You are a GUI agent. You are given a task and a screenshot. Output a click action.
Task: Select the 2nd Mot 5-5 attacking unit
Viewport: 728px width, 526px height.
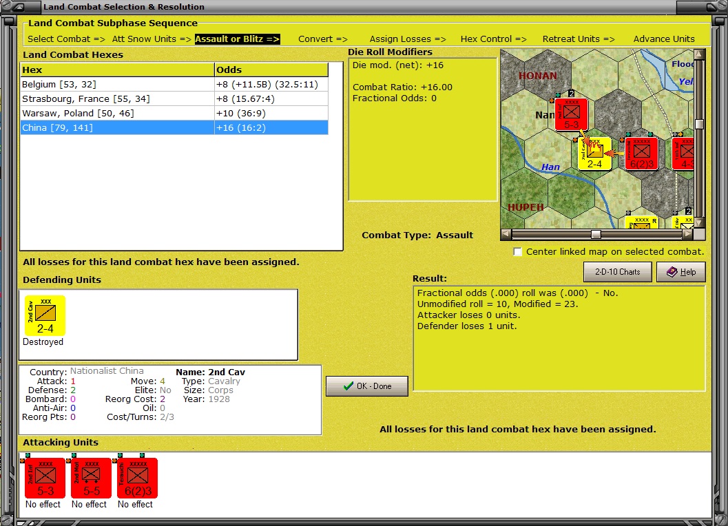pos(91,478)
